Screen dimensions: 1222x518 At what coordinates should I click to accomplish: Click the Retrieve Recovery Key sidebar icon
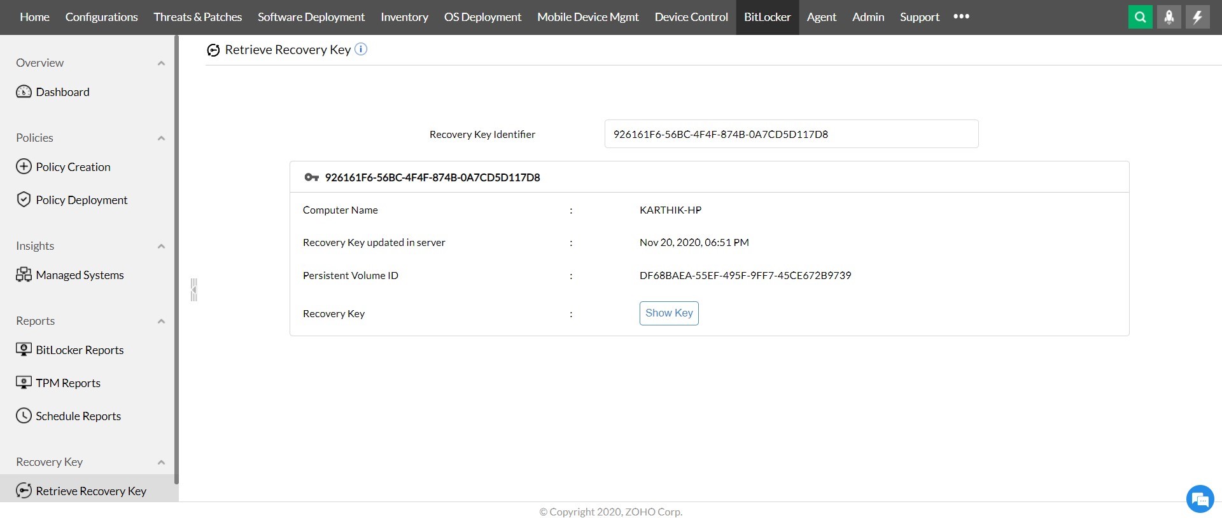pyautogui.click(x=24, y=491)
